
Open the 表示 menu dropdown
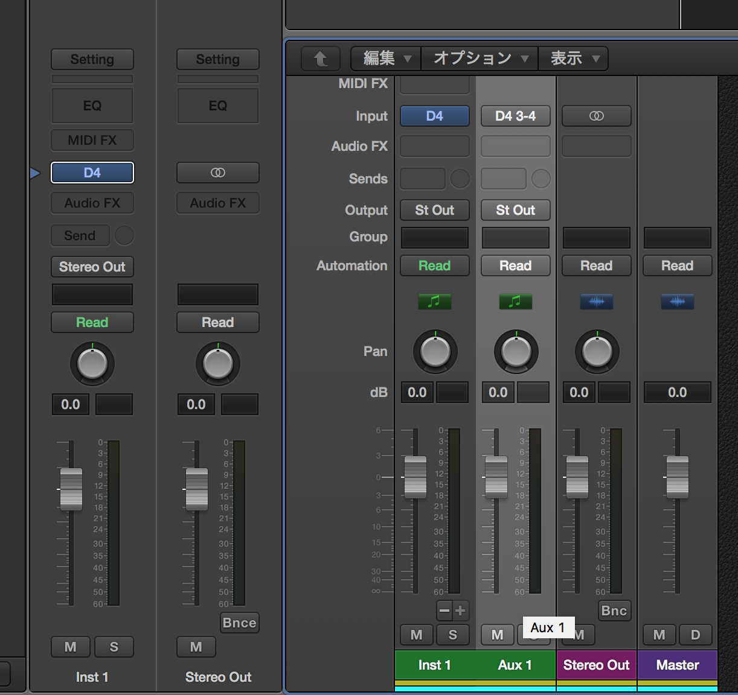[573, 59]
